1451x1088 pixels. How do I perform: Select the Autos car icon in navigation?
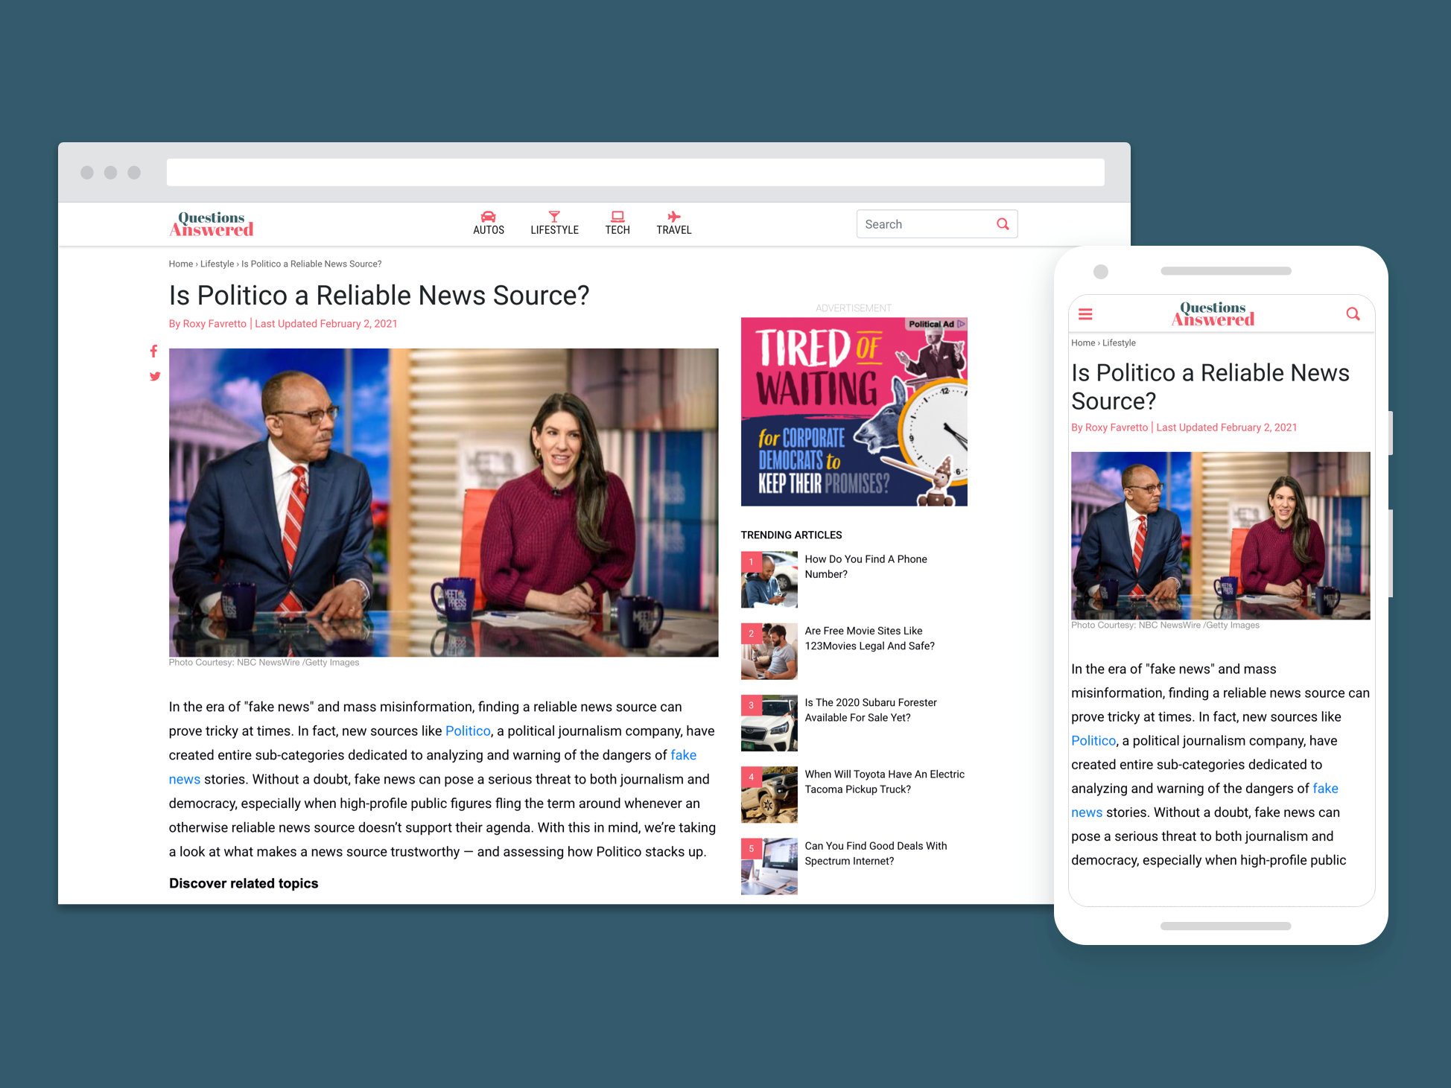(x=489, y=217)
